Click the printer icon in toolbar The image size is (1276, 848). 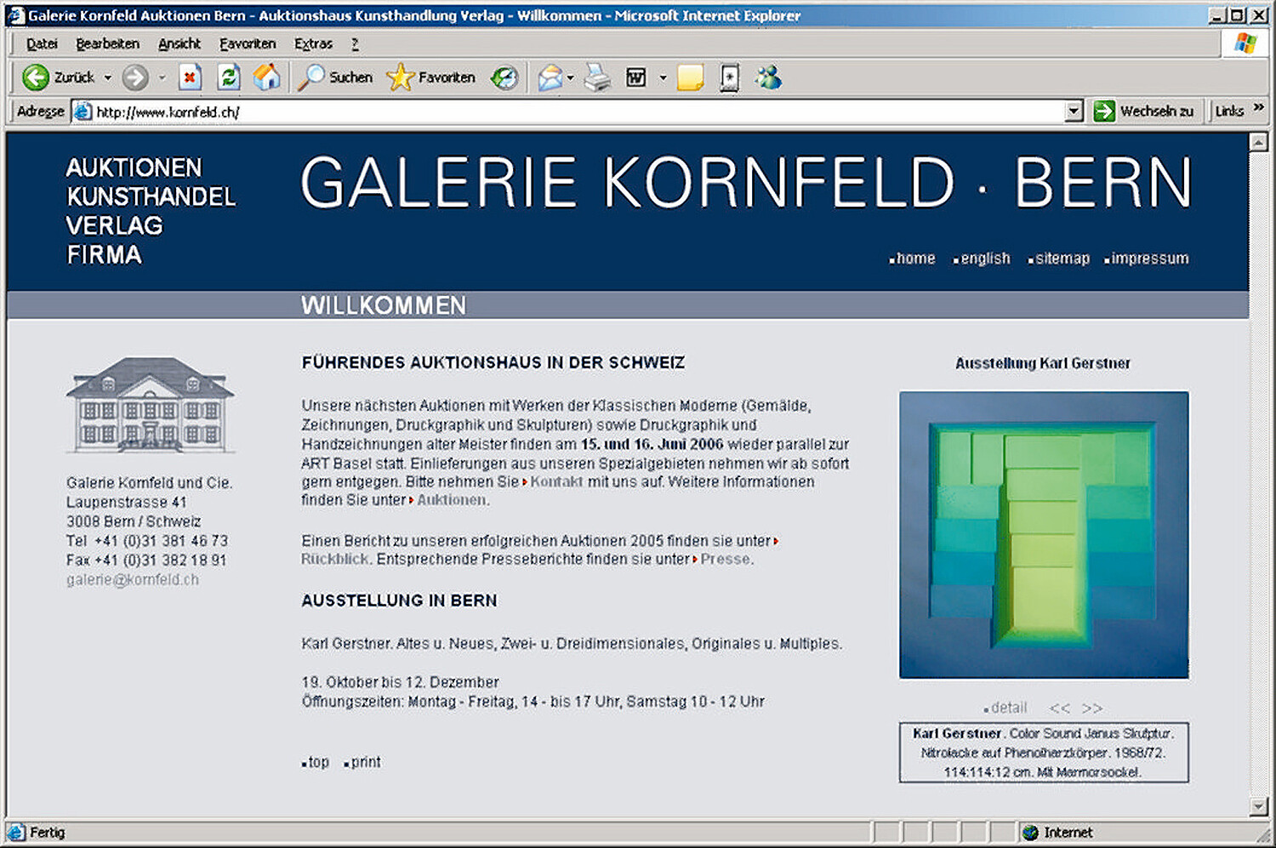click(597, 78)
